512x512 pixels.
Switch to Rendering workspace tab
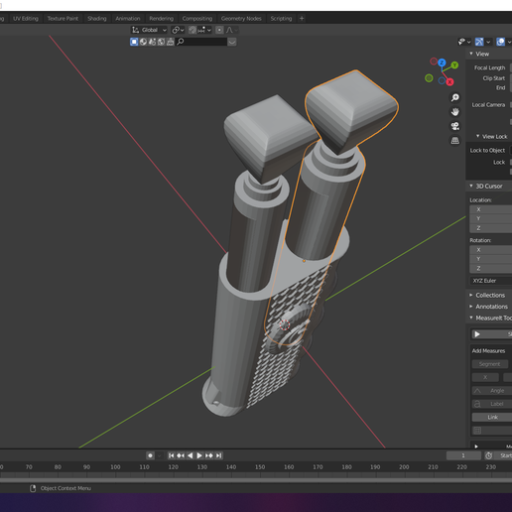click(x=161, y=19)
